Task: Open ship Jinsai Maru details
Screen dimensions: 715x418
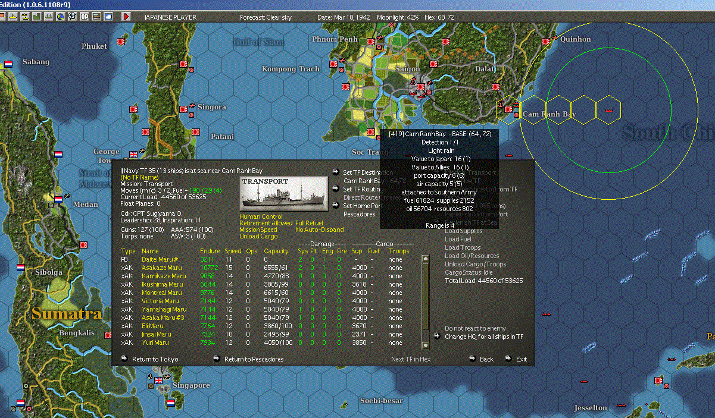Action: click(x=157, y=334)
